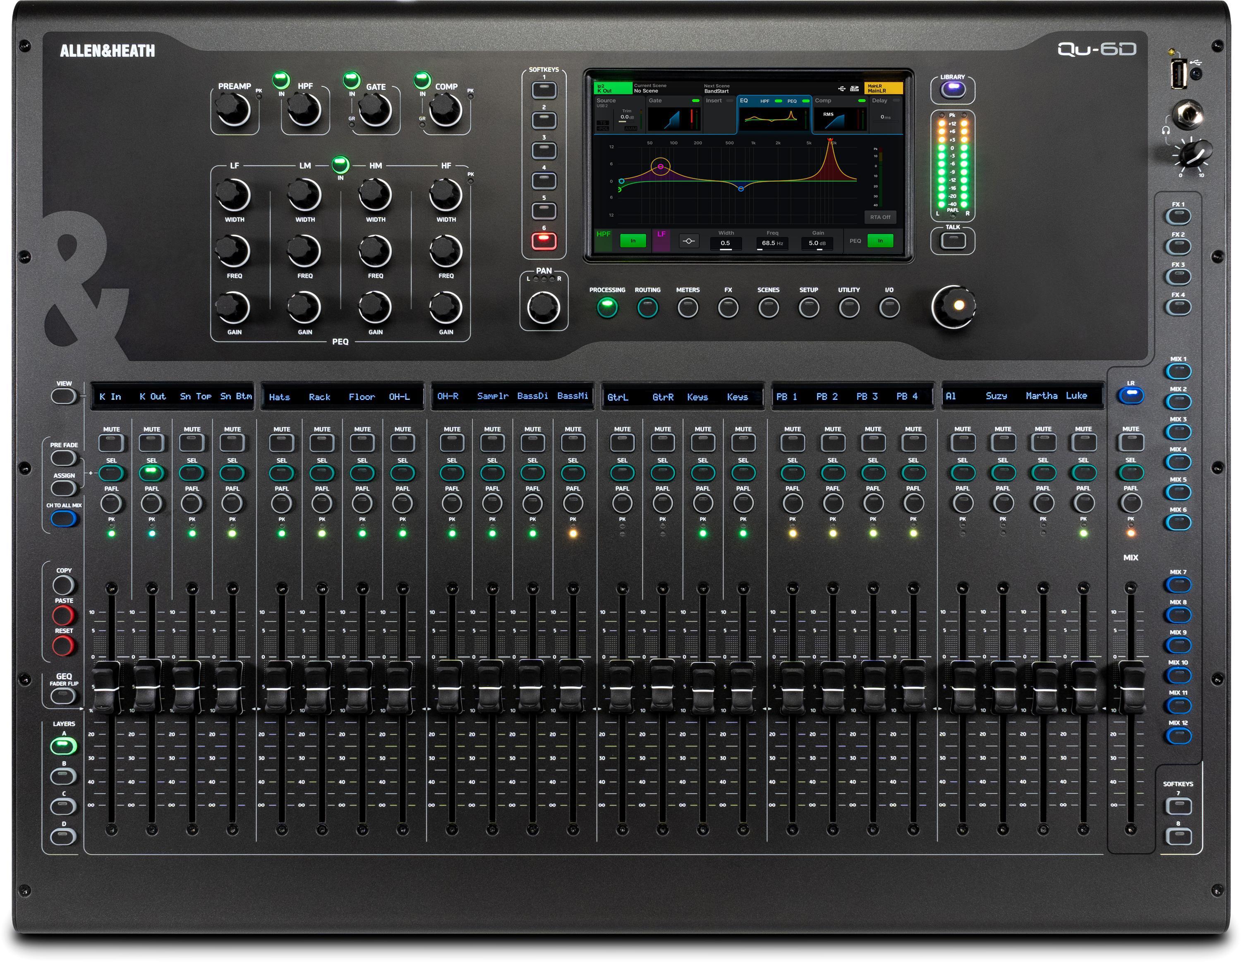Open the Scenes screen
Screen dimensions: 1241x962
[x=768, y=307]
